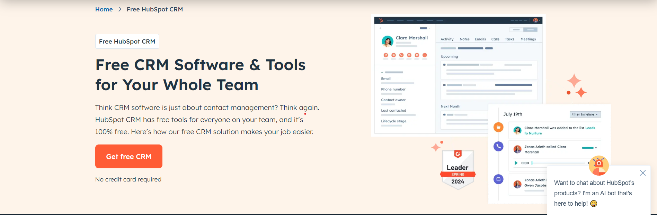
Task: Click the "No credit card required" text
Action: [x=128, y=179]
